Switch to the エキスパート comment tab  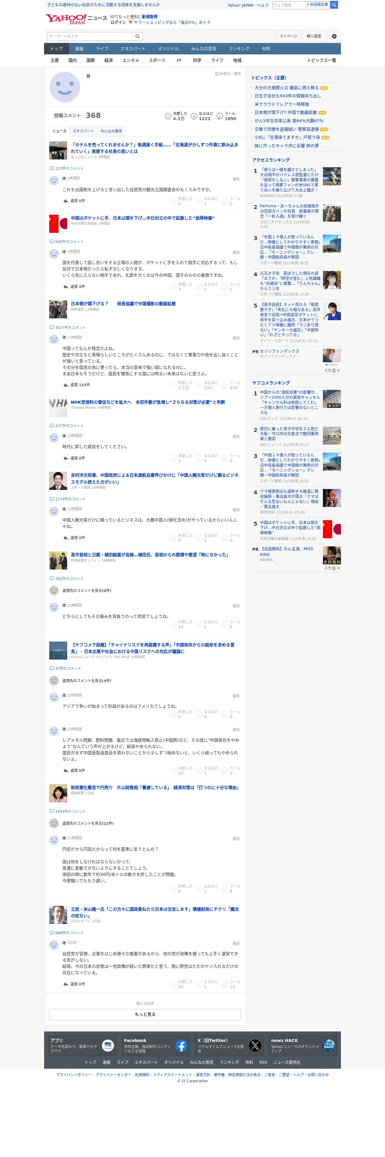(x=83, y=131)
